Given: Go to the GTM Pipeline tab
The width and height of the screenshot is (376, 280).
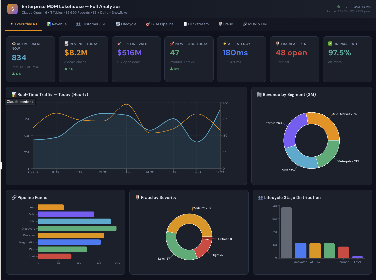Looking at the screenshot, I should click(159, 24).
